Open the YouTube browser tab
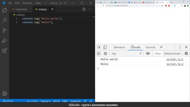 coord(148,2)
